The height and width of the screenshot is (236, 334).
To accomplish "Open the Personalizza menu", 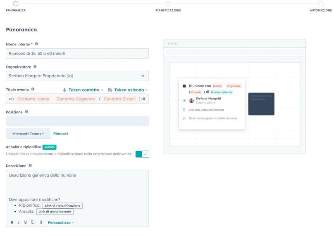I will [60, 222].
